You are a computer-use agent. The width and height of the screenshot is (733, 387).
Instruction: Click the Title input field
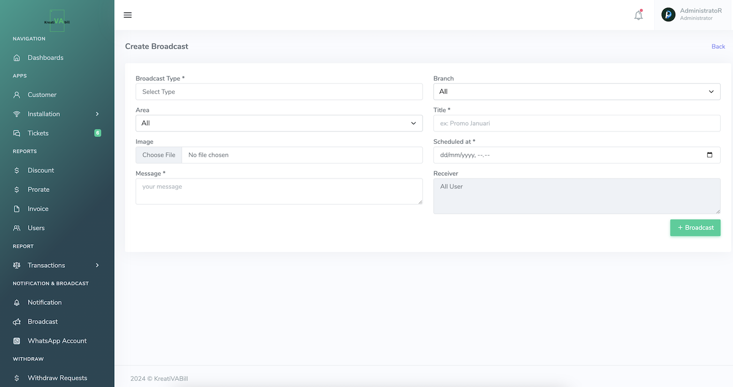pyautogui.click(x=576, y=123)
